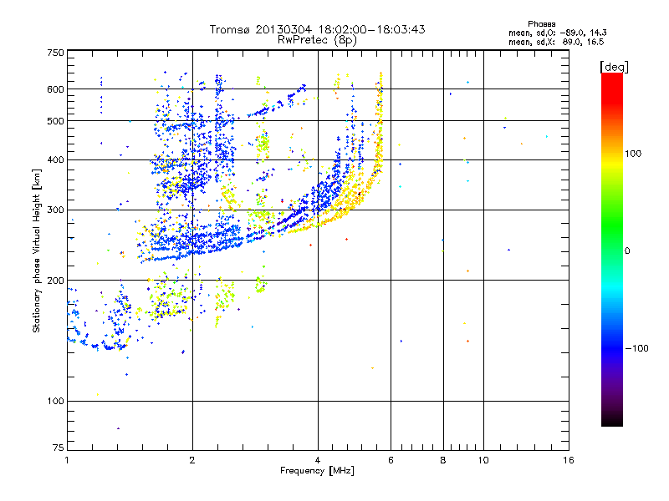Click y-axis tick label "400"
Image resolution: width=669 pixels, height=501 pixels.
point(56,160)
